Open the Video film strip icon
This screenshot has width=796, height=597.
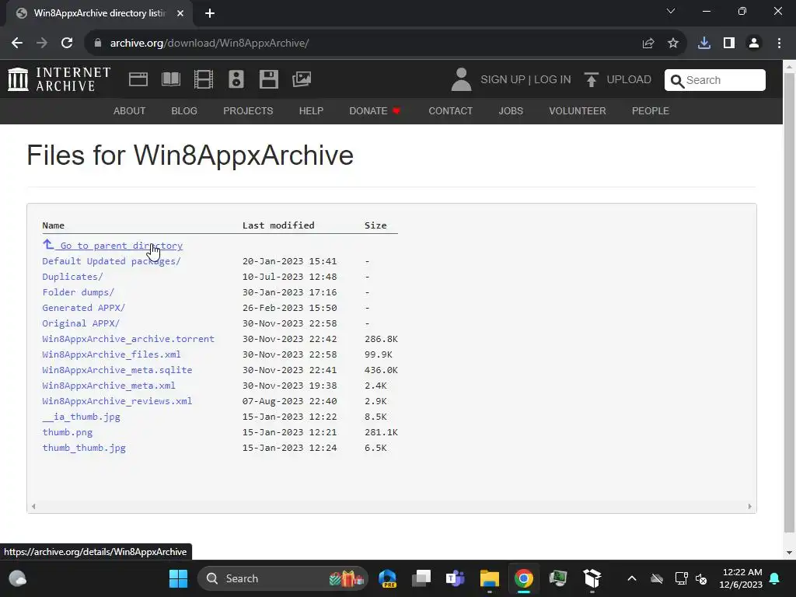pyautogui.click(x=204, y=80)
